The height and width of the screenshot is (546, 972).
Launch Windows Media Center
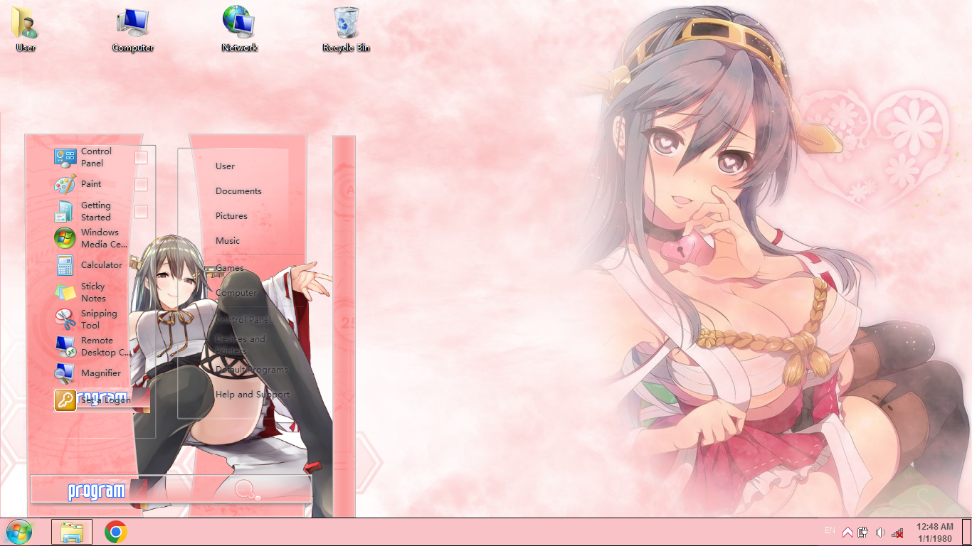91,238
